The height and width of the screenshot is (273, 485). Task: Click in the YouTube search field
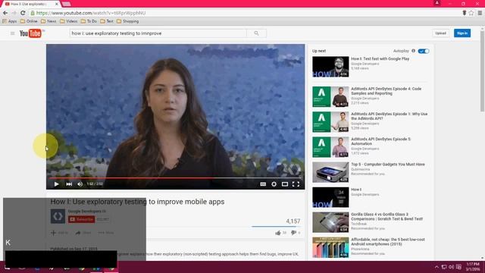[158, 33]
